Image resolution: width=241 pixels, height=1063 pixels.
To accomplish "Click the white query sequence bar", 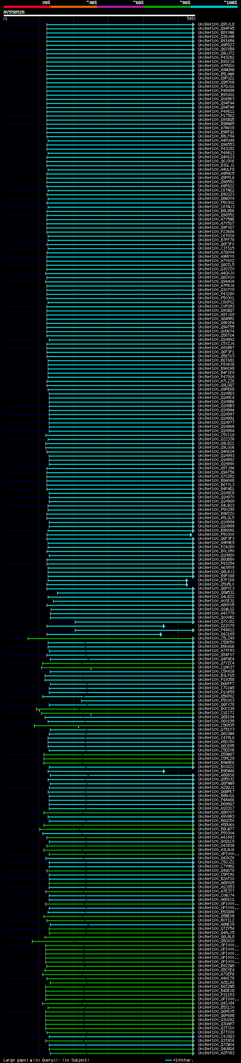I will pyautogui.click(x=99, y=16).
